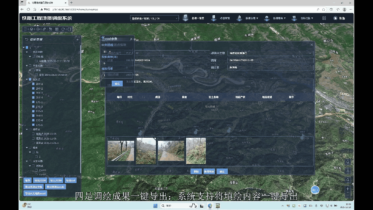Click 新增地层 button in edit dialog
The image size is (373, 210).
(x=209, y=172)
